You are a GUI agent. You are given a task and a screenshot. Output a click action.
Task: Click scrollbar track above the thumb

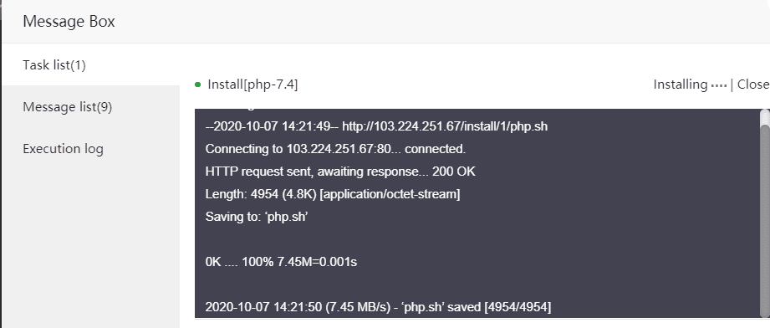pyautogui.click(x=765, y=117)
